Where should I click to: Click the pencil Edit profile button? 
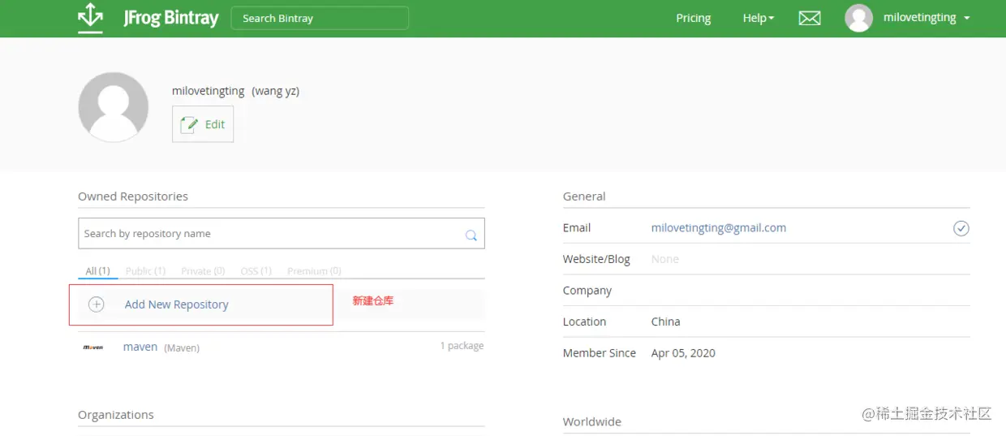tap(203, 124)
